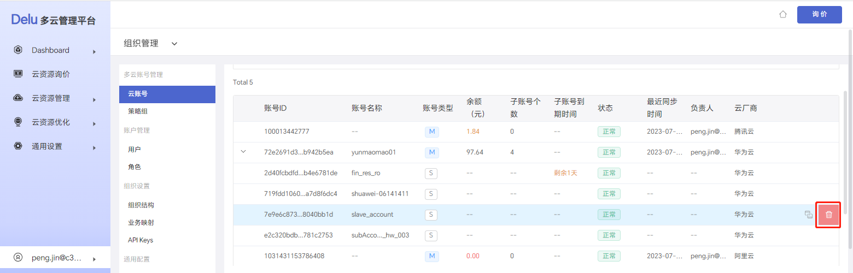Click M badge of yunmaomao01
The width and height of the screenshot is (853, 273).
pos(432,152)
